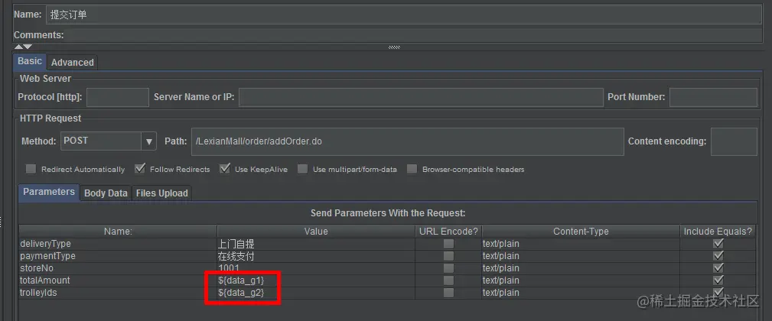Click Content-Type text/plain in trolleyIds row
The width and height of the screenshot is (772, 321).
tap(581, 293)
